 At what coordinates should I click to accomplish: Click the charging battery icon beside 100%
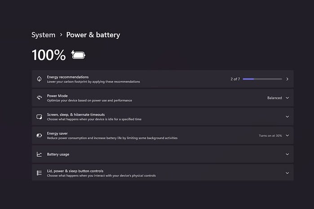[78, 55]
